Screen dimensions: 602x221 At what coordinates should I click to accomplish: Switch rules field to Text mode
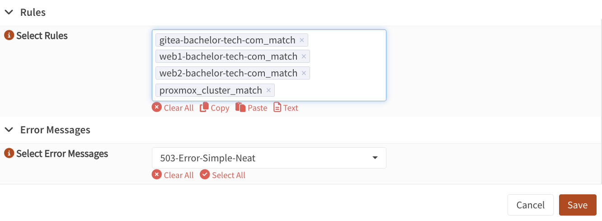[x=286, y=108]
